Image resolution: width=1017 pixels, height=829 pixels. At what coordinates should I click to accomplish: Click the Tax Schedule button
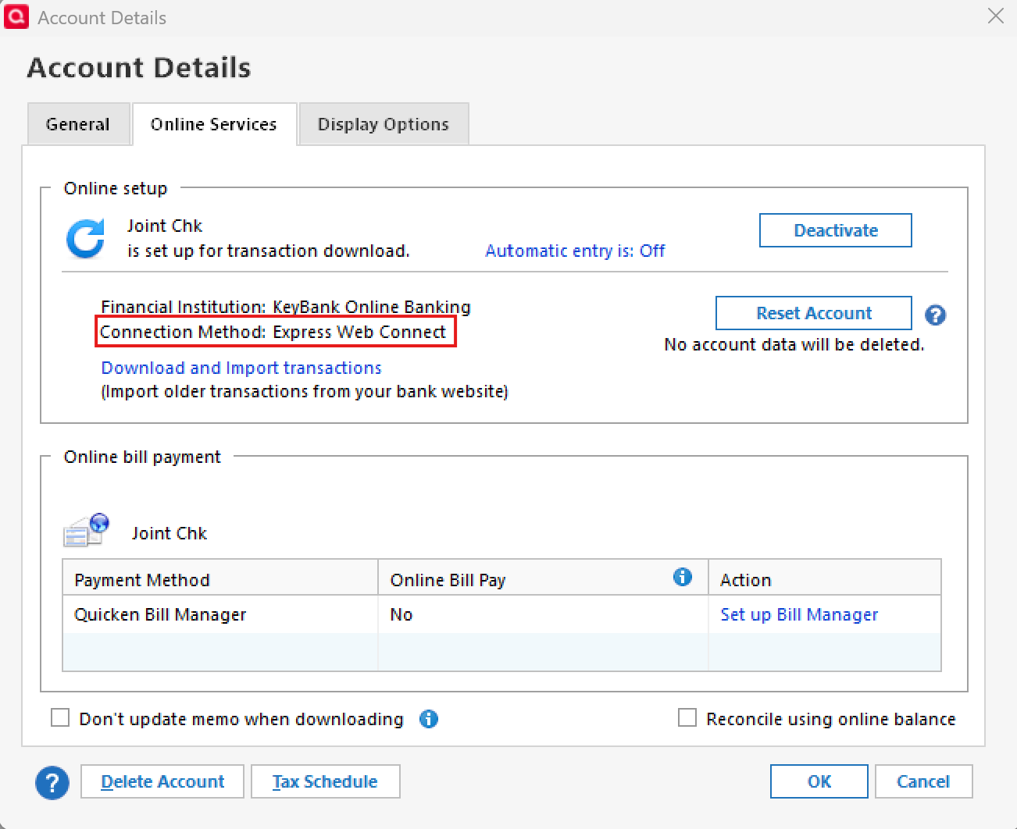click(325, 781)
